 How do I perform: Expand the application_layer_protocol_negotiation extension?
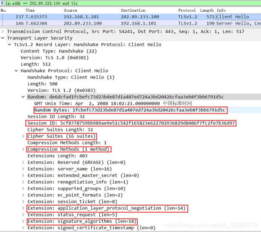(x=23, y=208)
